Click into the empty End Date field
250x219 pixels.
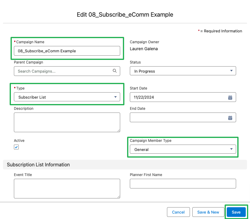(x=183, y=117)
